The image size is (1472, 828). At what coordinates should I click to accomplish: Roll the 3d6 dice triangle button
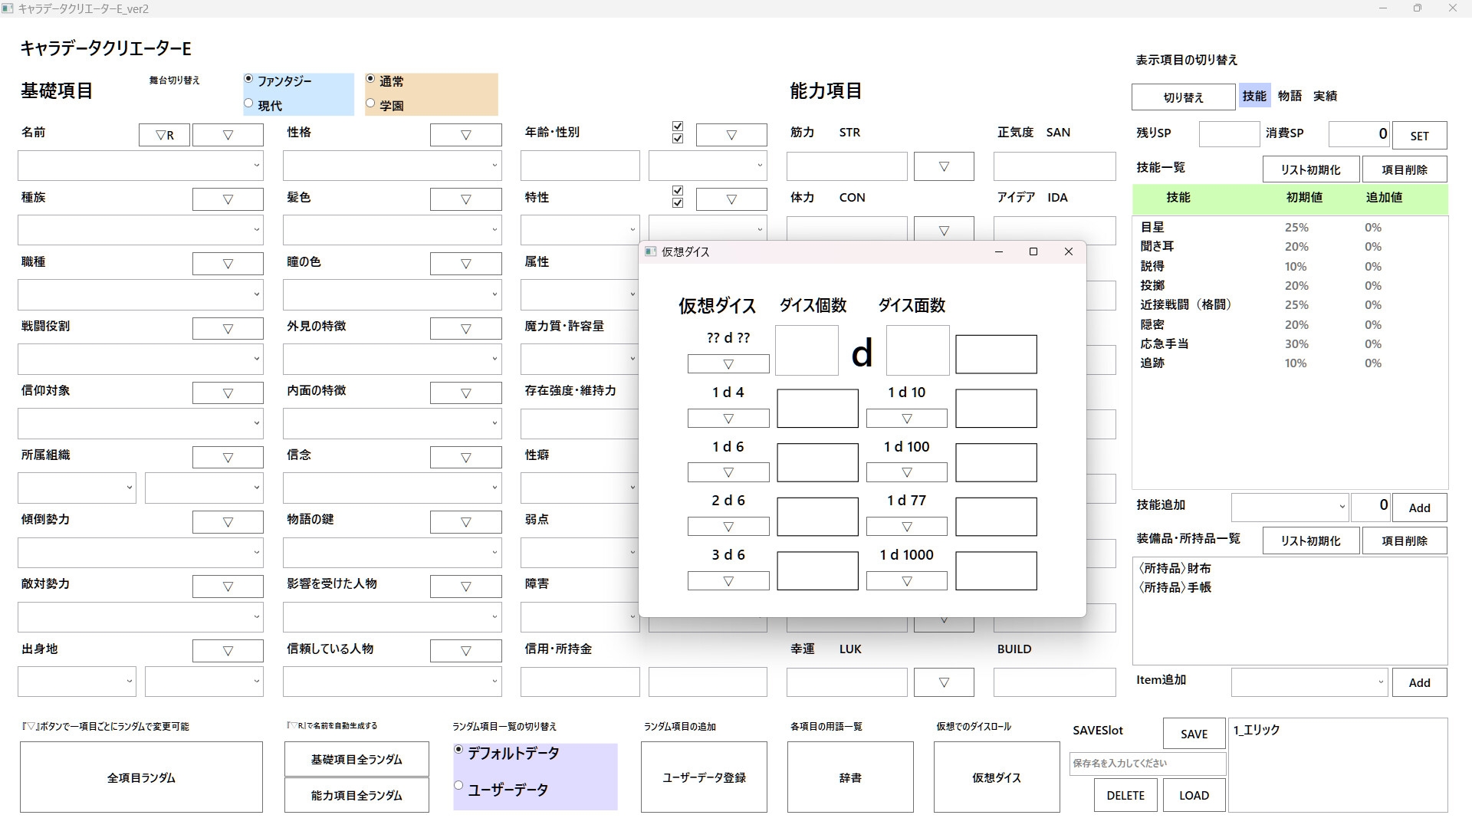tap(728, 581)
